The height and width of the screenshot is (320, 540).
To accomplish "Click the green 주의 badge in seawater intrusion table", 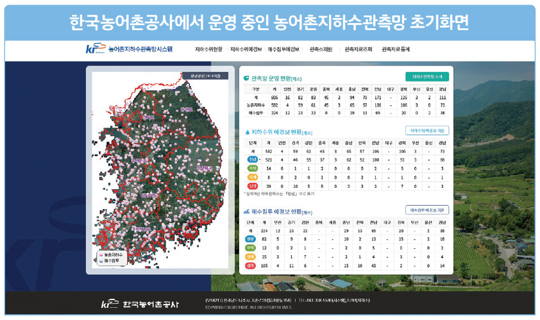I will click(x=250, y=248).
